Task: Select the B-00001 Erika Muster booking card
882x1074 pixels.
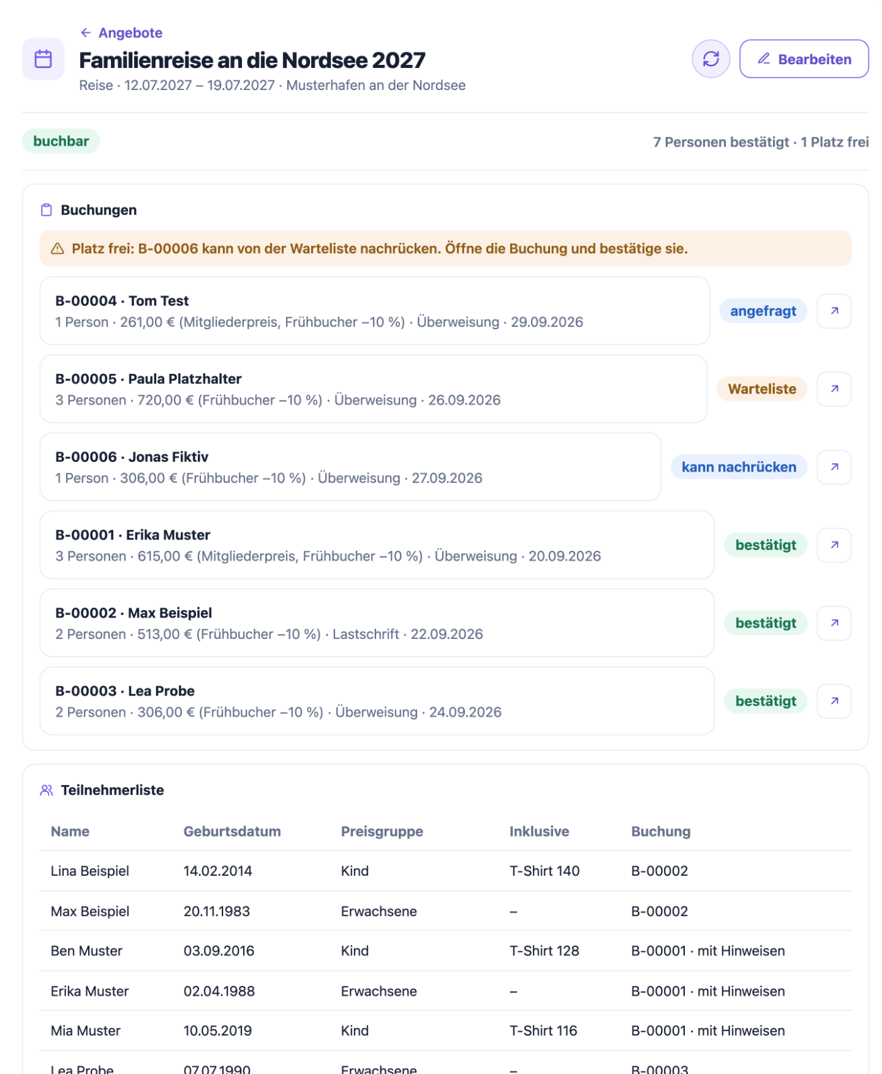Action: (x=377, y=545)
